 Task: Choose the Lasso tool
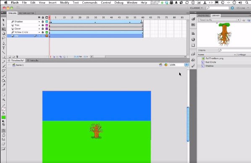[x=3, y=38]
